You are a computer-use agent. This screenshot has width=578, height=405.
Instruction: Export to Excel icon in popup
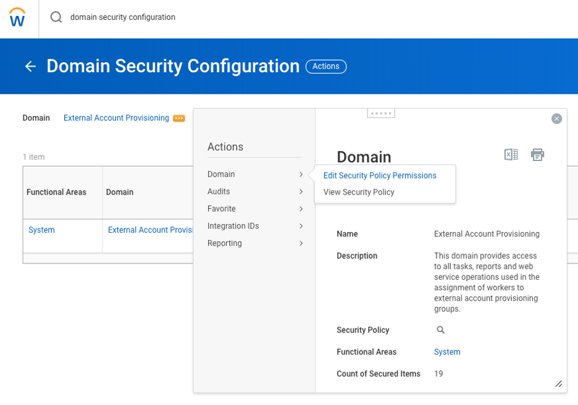point(511,155)
